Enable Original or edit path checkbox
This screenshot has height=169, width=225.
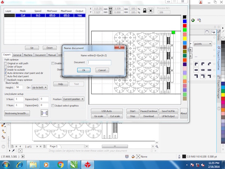[6, 63]
